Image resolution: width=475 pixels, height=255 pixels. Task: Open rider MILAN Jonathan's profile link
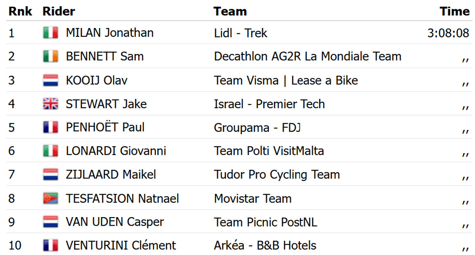(110, 33)
